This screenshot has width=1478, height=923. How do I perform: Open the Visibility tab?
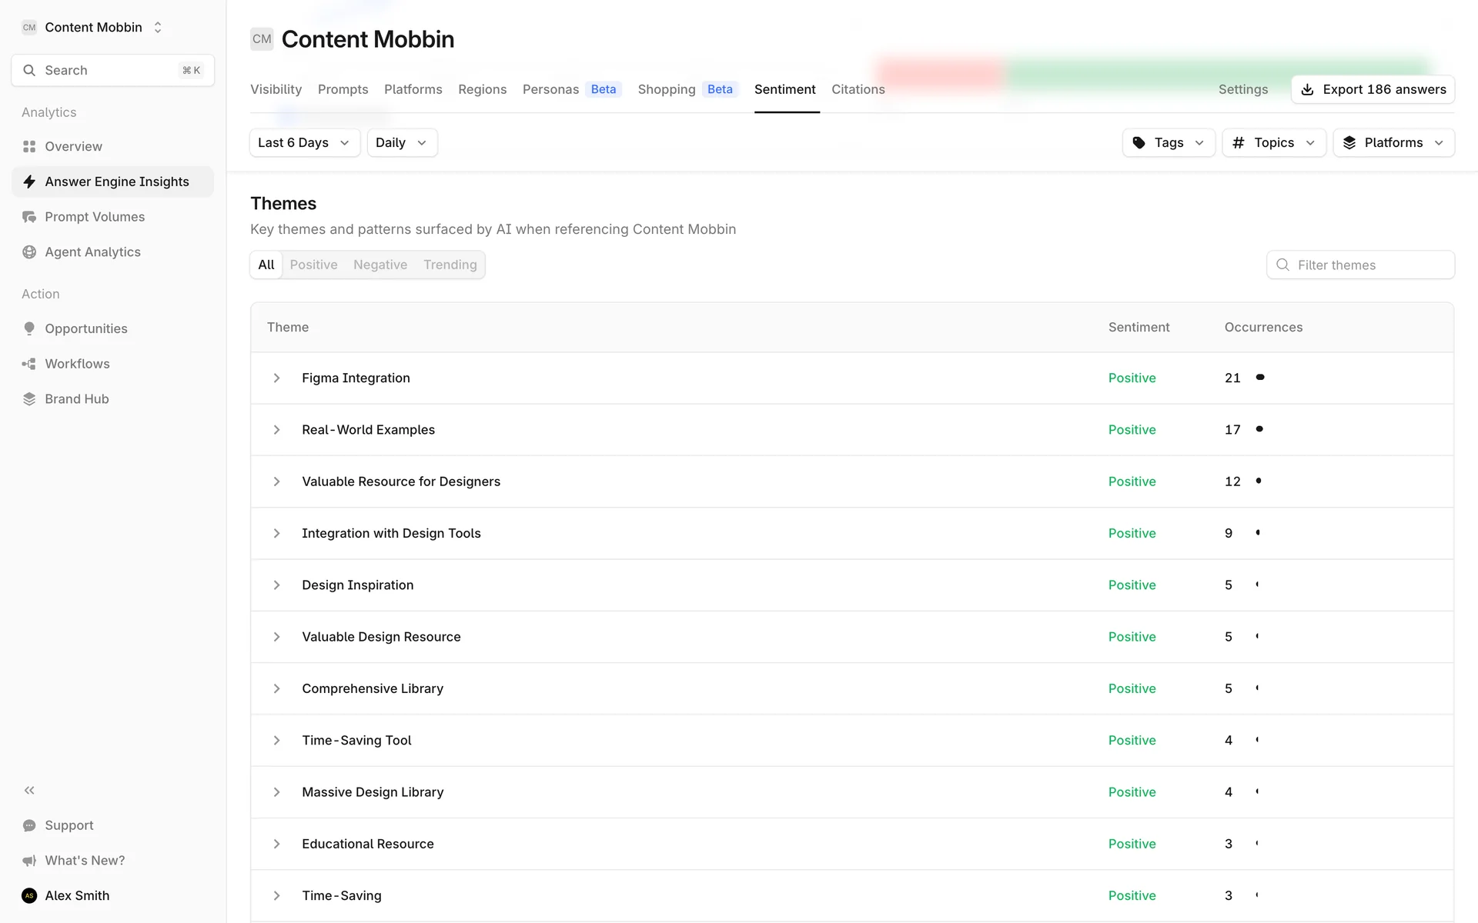coord(276,89)
